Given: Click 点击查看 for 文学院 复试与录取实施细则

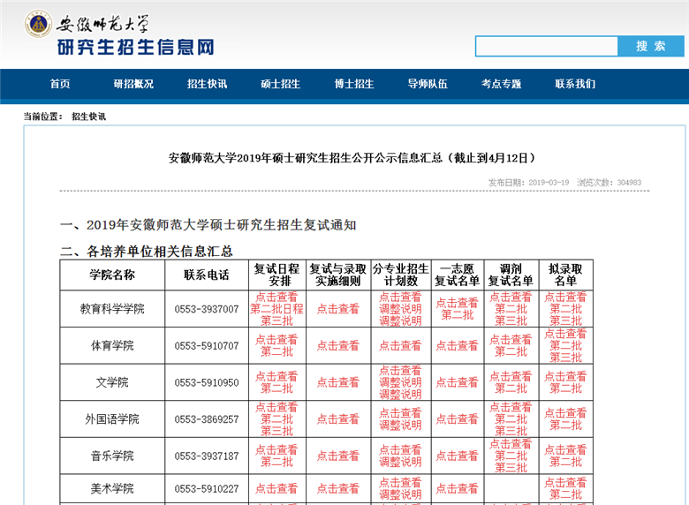Looking at the screenshot, I should coord(338,382).
